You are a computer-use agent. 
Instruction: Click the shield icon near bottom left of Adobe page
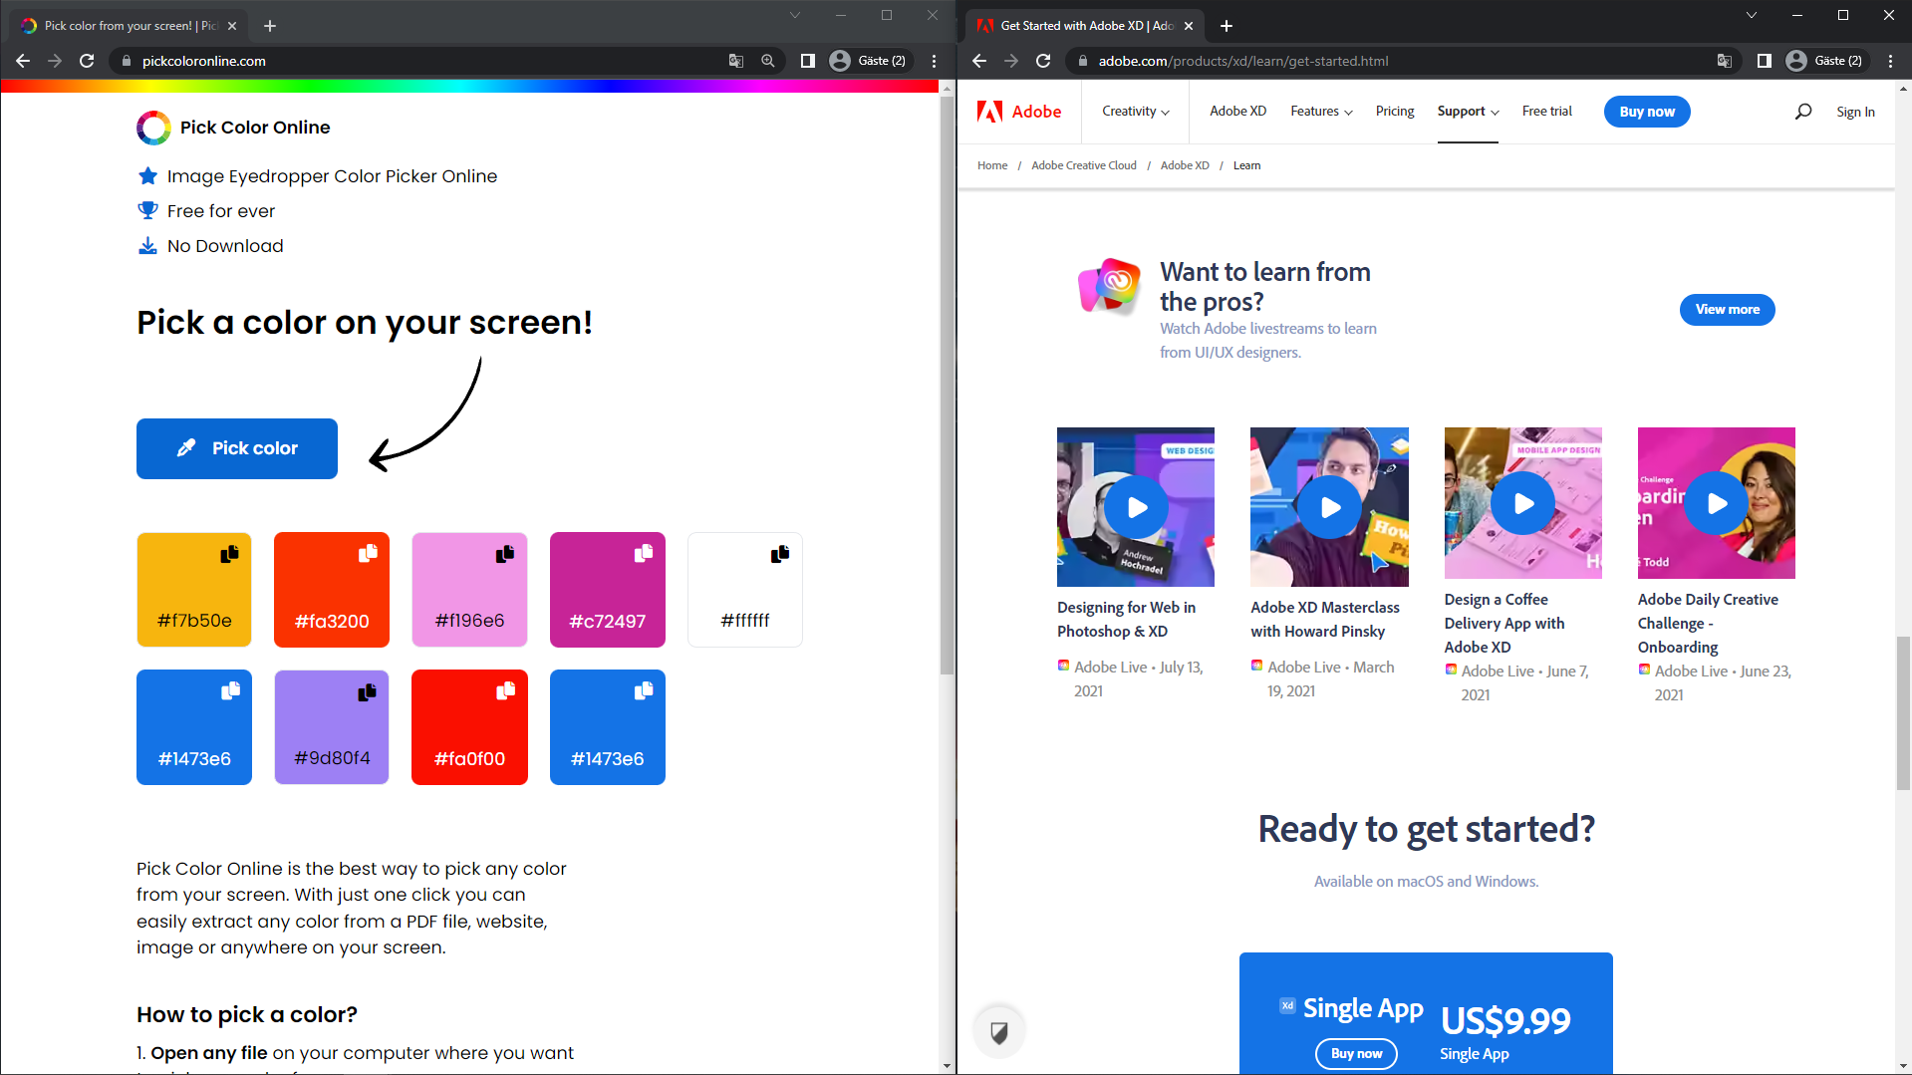tap(999, 1030)
